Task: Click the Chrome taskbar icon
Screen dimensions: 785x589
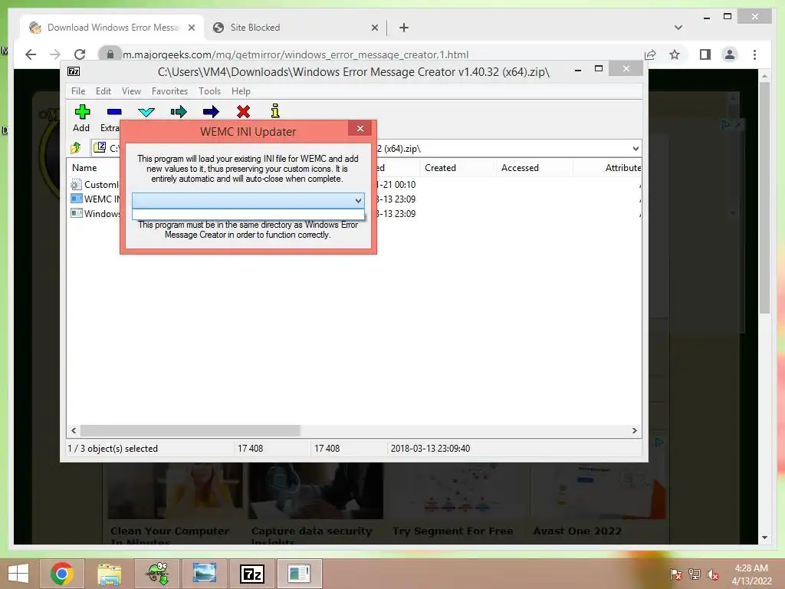Action: 61,574
